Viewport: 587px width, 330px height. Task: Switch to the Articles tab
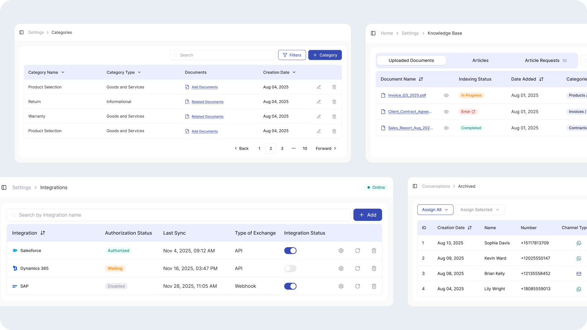480,60
